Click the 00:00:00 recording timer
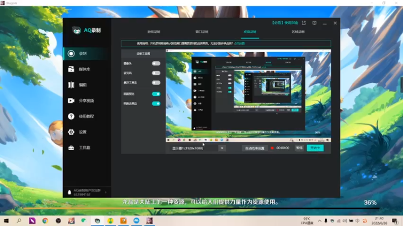Image resolution: width=403 pixels, height=226 pixels. coord(283,148)
